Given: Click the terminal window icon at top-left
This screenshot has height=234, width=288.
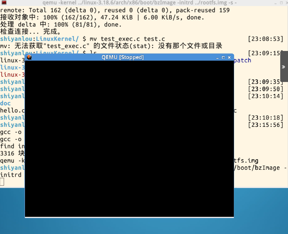Looking at the screenshot, I should tap(4, 2).
